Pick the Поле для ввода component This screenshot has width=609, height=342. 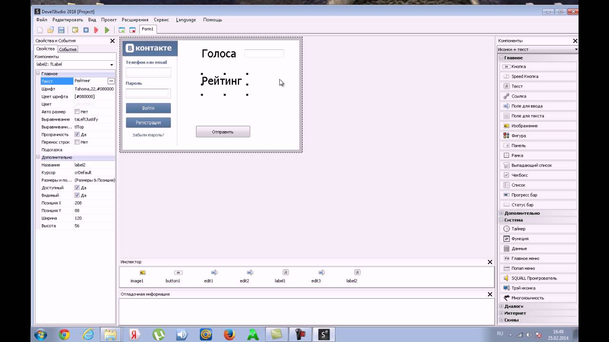pos(539,106)
